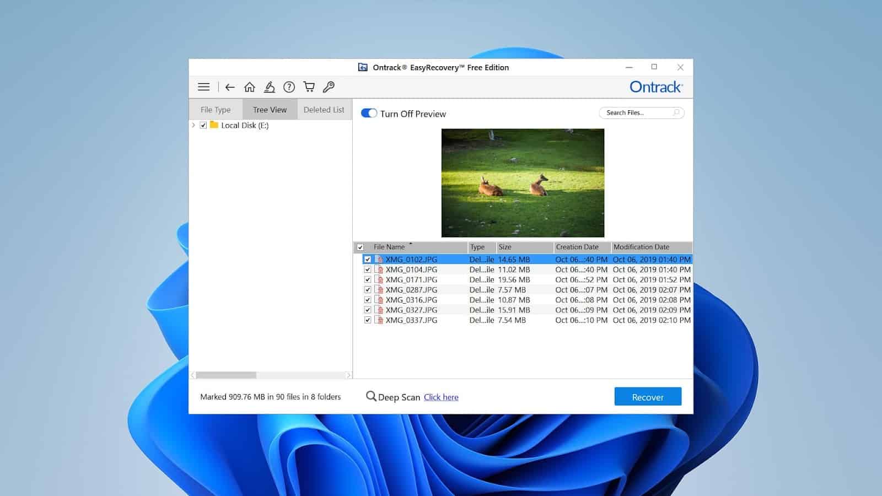The width and height of the screenshot is (882, 496).
Task: Click the 'Marked 909.76 MB in 90 files' status text
Action: [270, 397]
